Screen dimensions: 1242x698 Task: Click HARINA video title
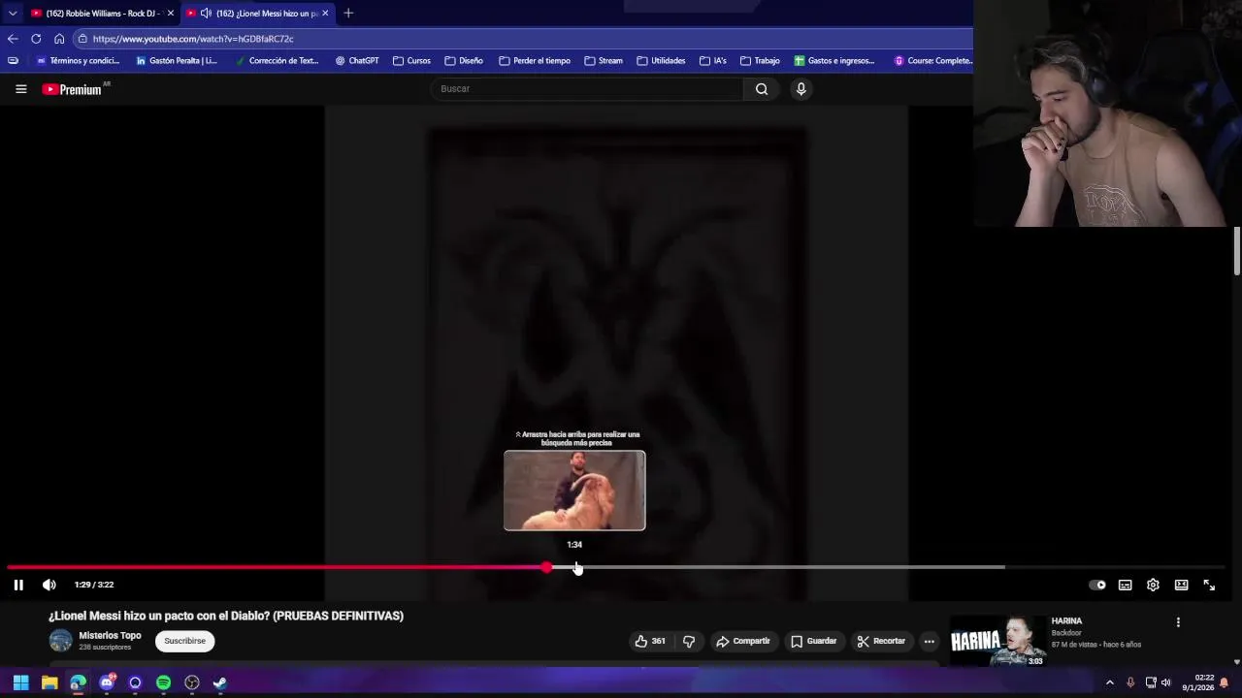click(x=1066, y=620)
